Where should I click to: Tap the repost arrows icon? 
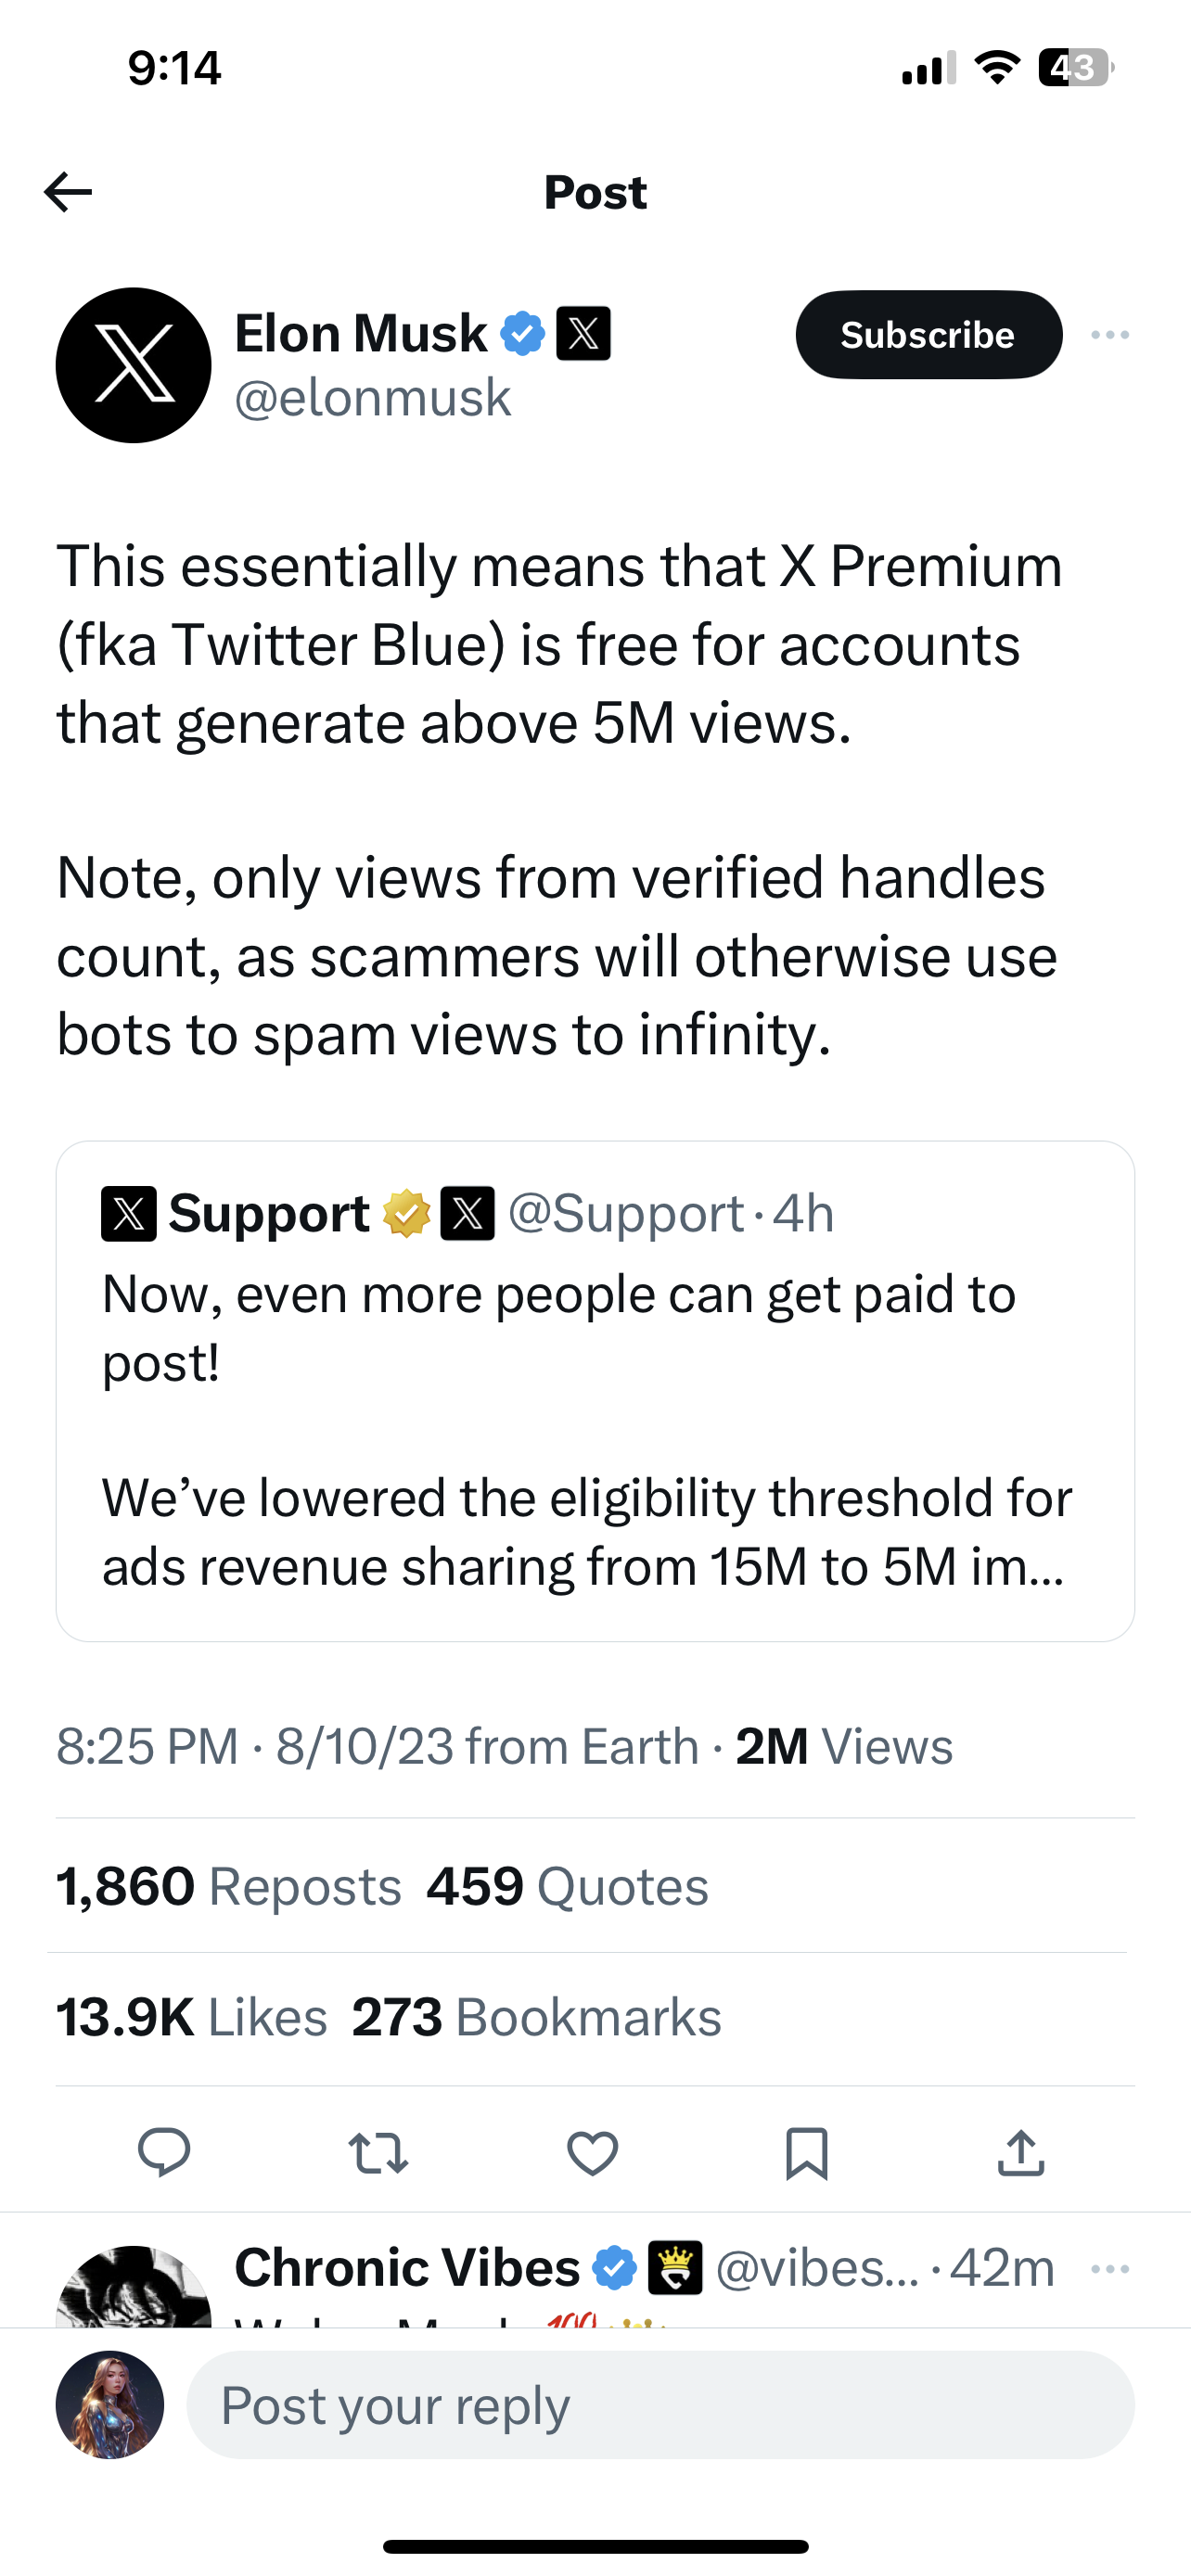(378, 2153)
